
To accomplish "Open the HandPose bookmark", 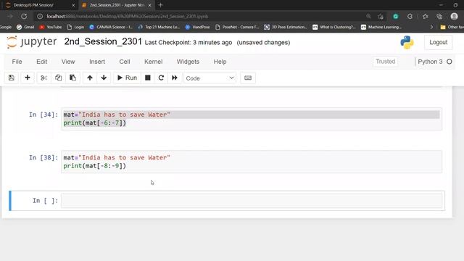I will (x=197, y=27).
